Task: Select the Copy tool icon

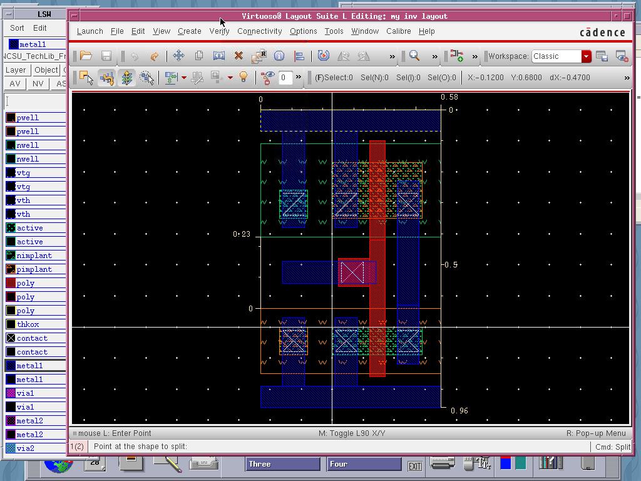Action: click(x=199, y=56)
